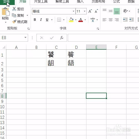
Task: Select cell C1 containing 饕
Action: click(x=56, y=54)
